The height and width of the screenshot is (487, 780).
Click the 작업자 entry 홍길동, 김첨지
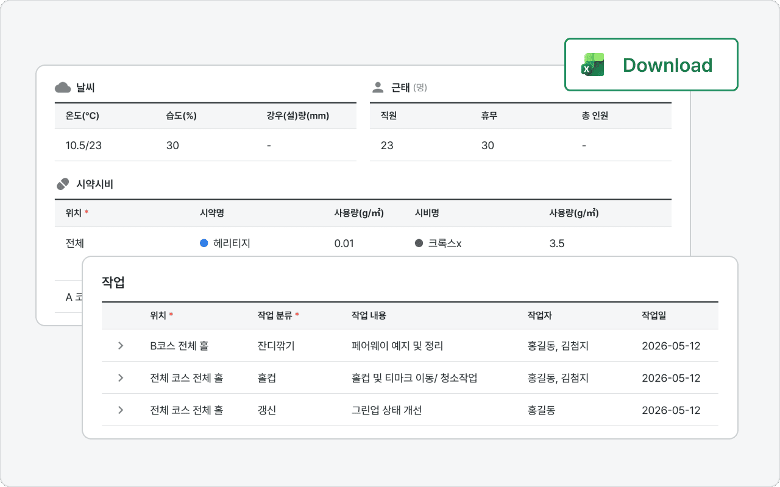(557, 345)
